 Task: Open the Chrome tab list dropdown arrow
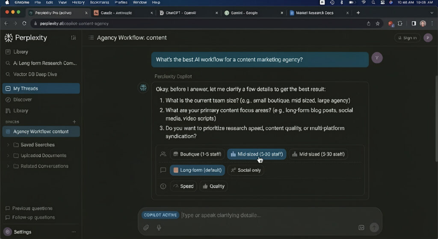point(432,12)
